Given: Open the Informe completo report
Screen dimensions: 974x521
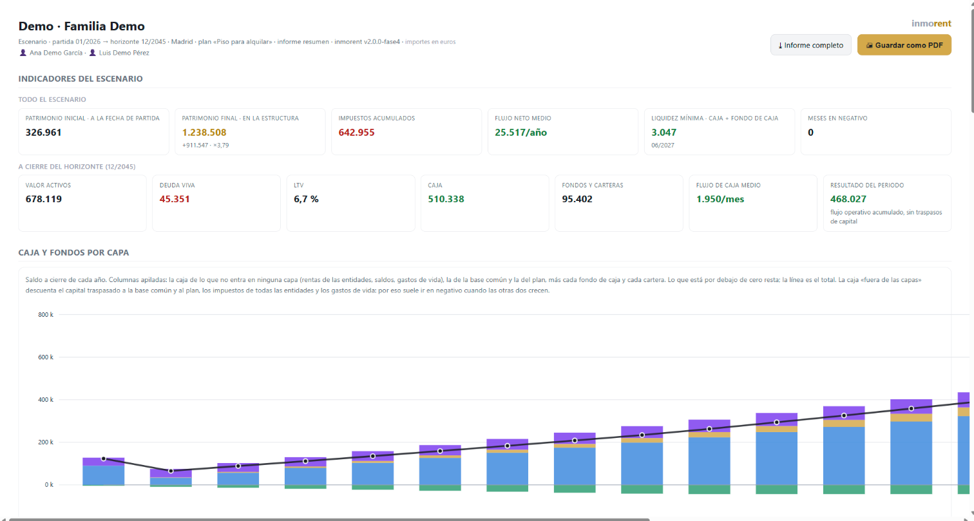Looking at the screenshot, I should 811,45.
